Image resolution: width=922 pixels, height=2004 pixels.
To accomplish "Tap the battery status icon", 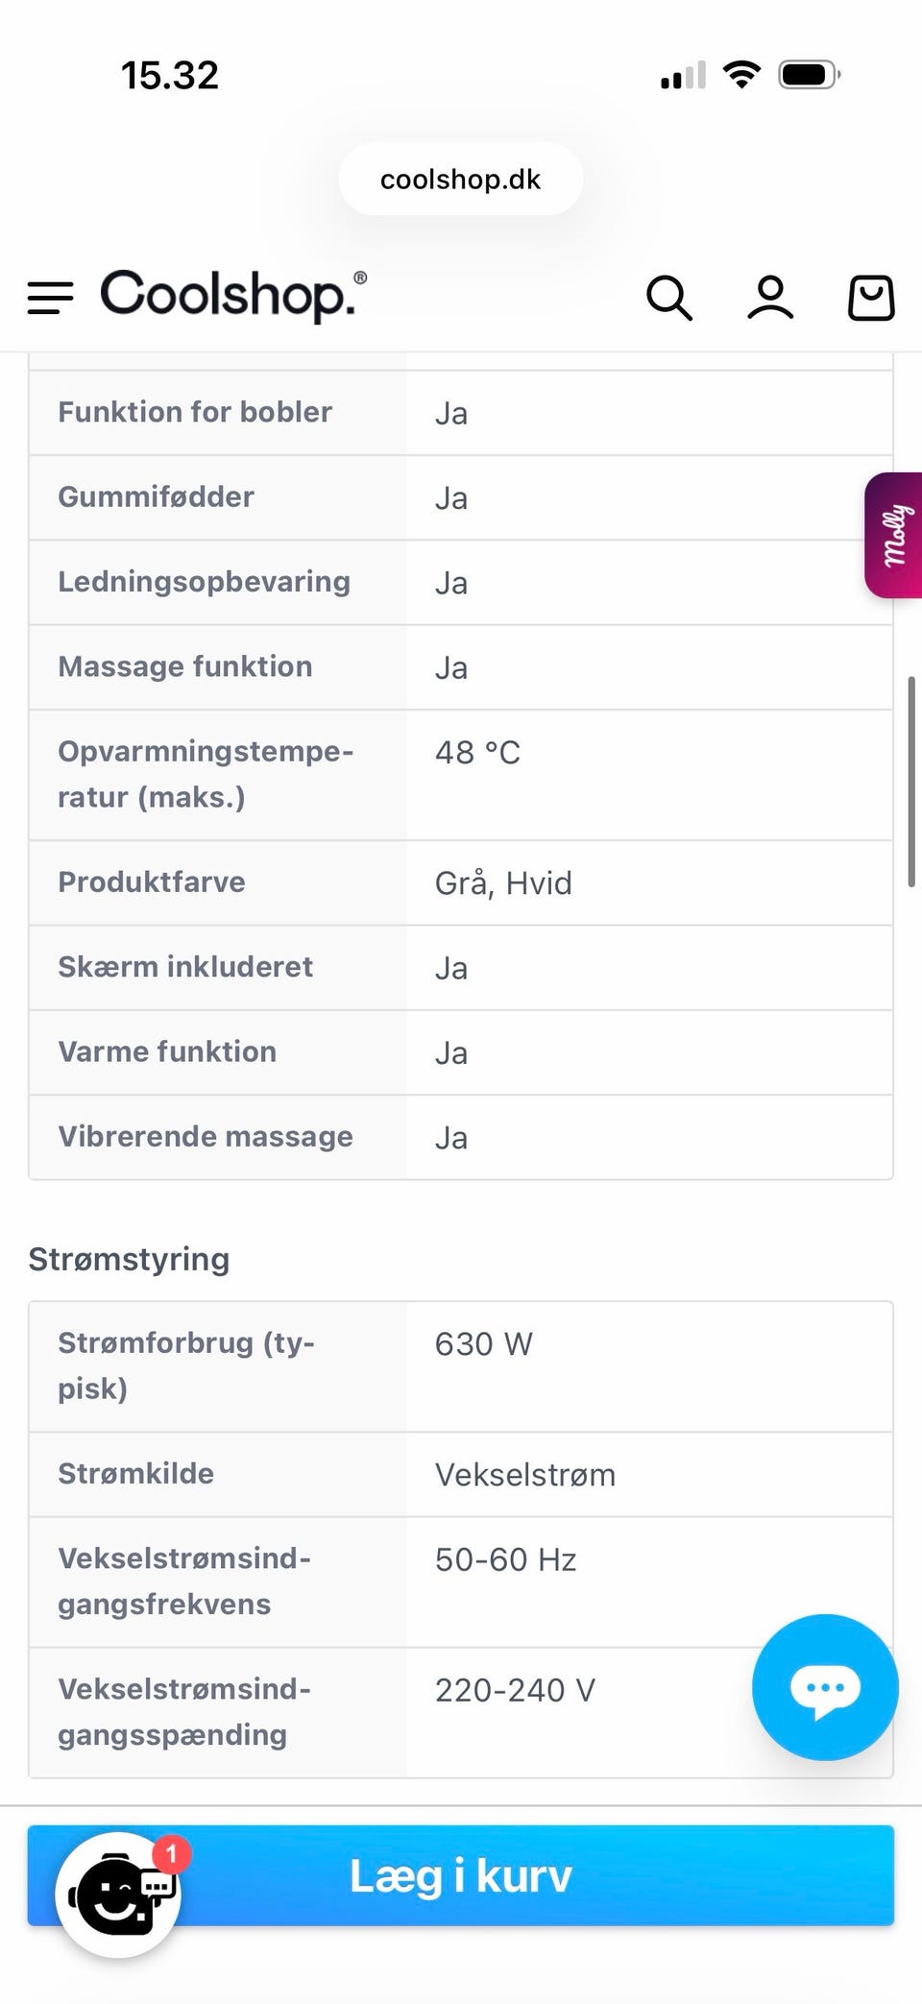I will pyautogui.click(x=809, y=75).
